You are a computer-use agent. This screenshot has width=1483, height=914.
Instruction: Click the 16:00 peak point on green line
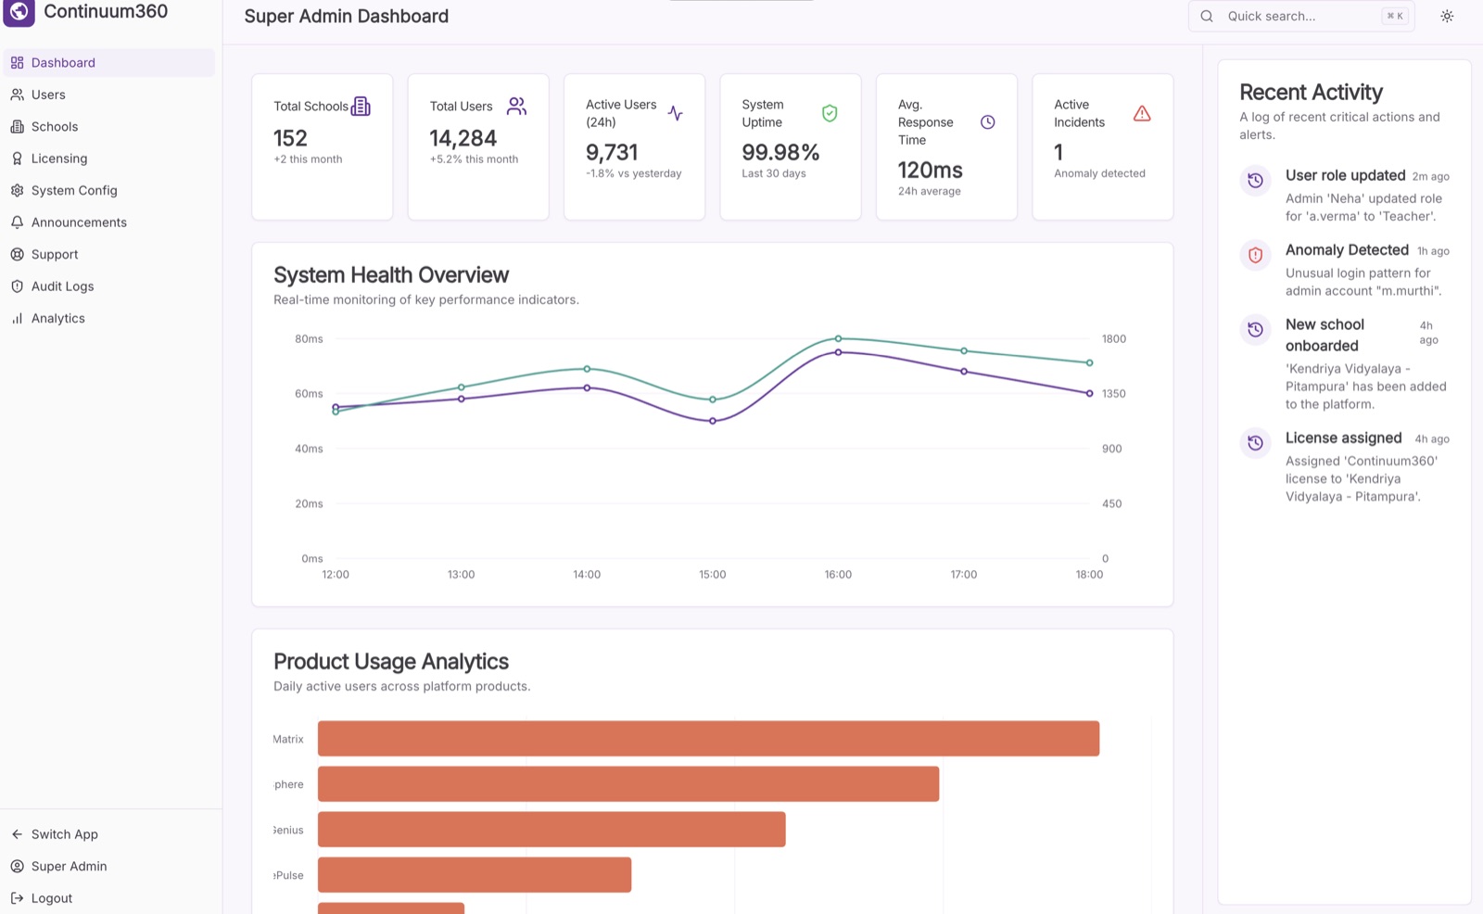[x=838, y=339]
